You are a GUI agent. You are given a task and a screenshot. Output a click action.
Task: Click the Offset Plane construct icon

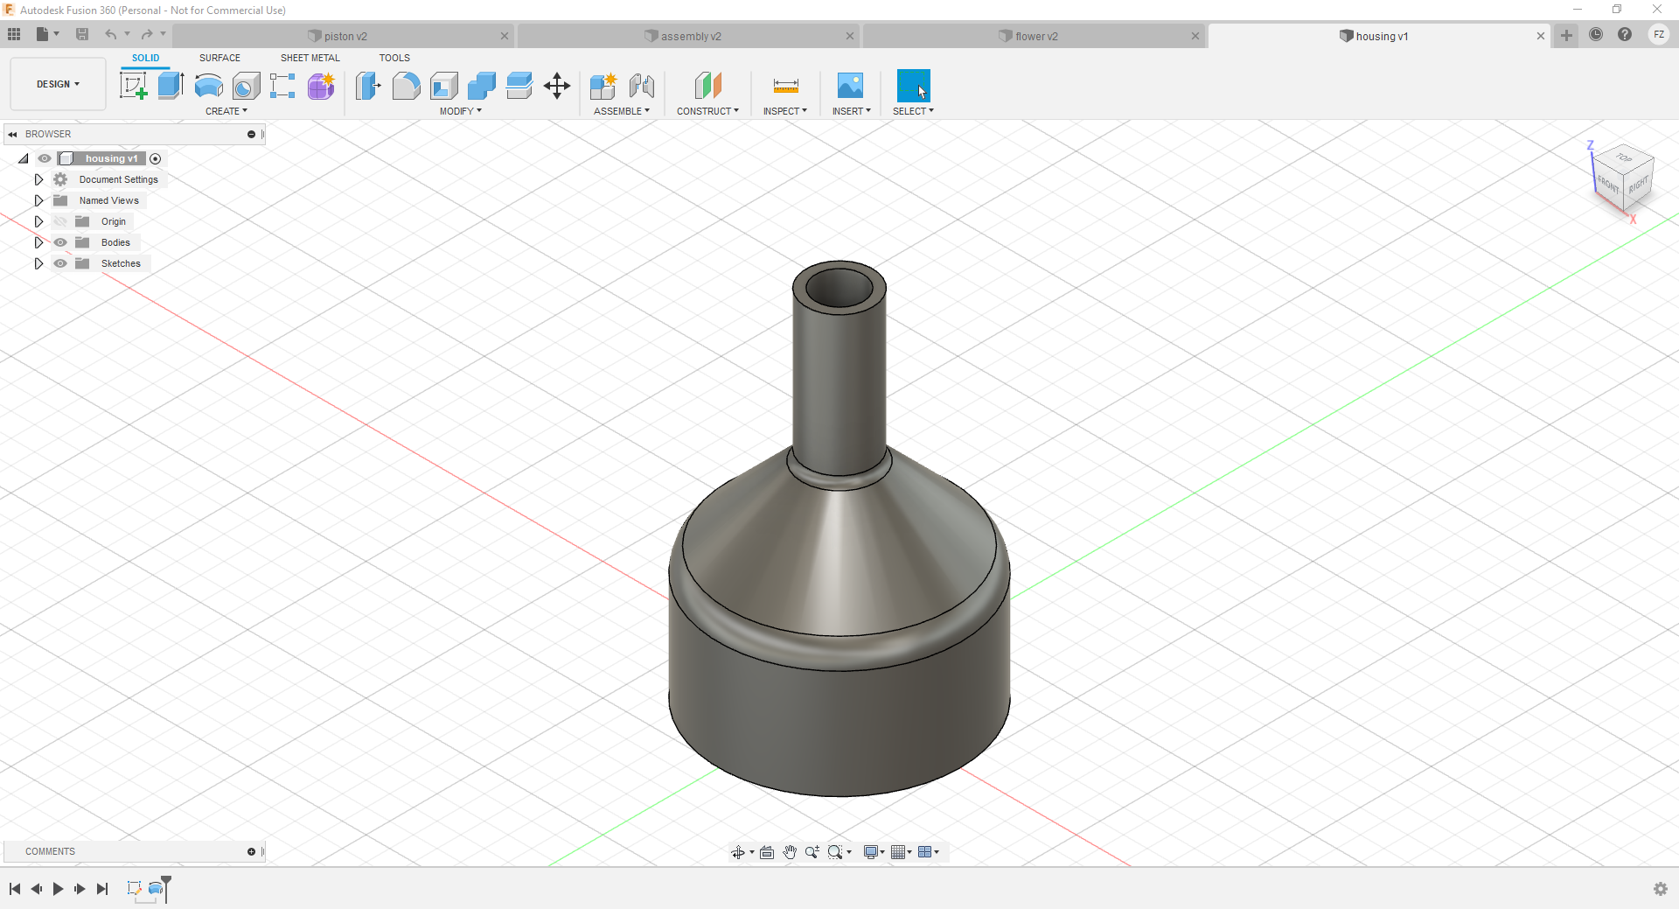pos(708,86)
